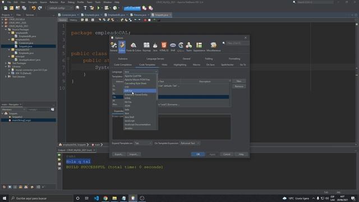Run the project with green arrow
This screenshot has width=359, height=202.
coord(99,8)
